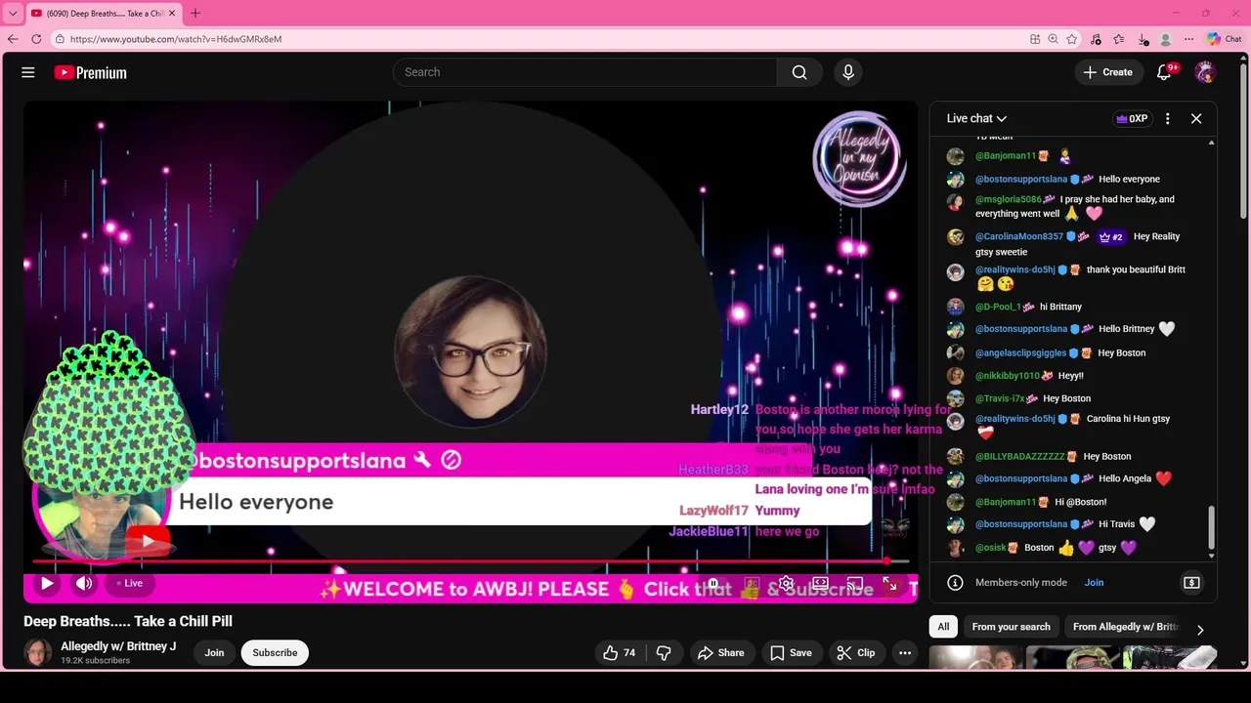Image resolution: width=1251 pixels, height=703 pixels.
Task: Save video to playlist
Action: (791, 652)
